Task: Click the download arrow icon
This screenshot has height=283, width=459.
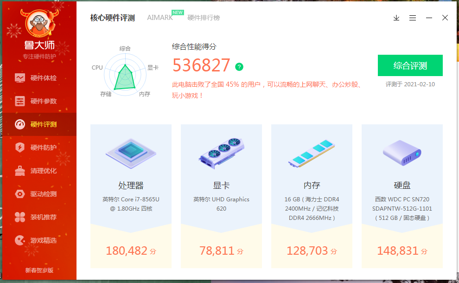Action: [396, 18]
